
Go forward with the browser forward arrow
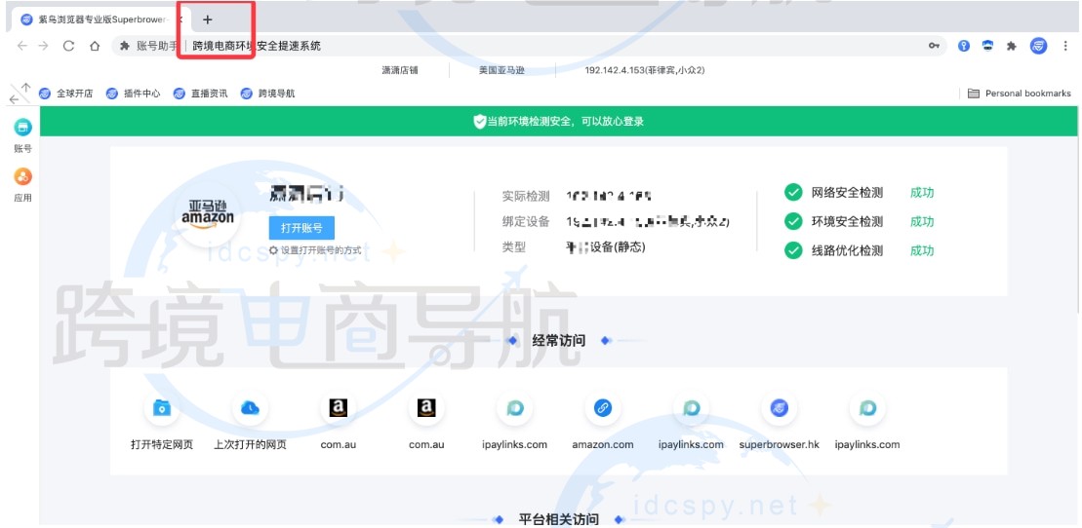pos(44,46)
